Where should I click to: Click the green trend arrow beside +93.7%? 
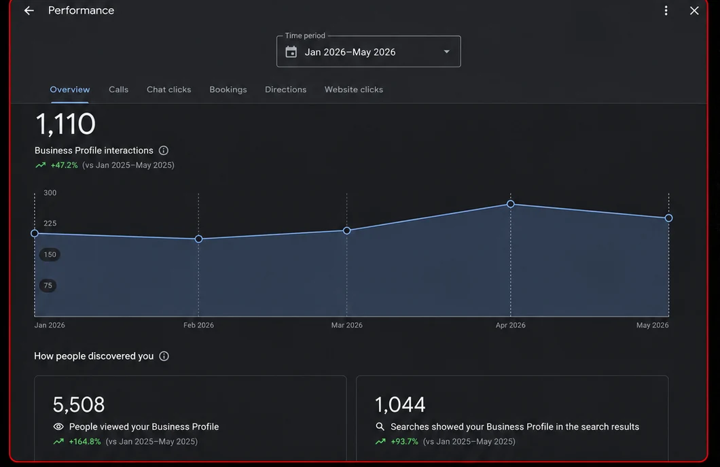pos(380,442)
